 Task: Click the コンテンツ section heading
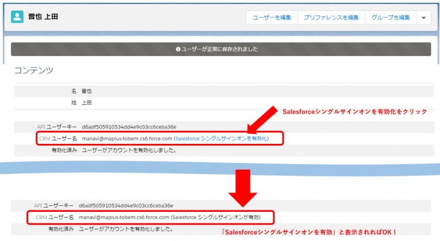click(x=34, y=70)
